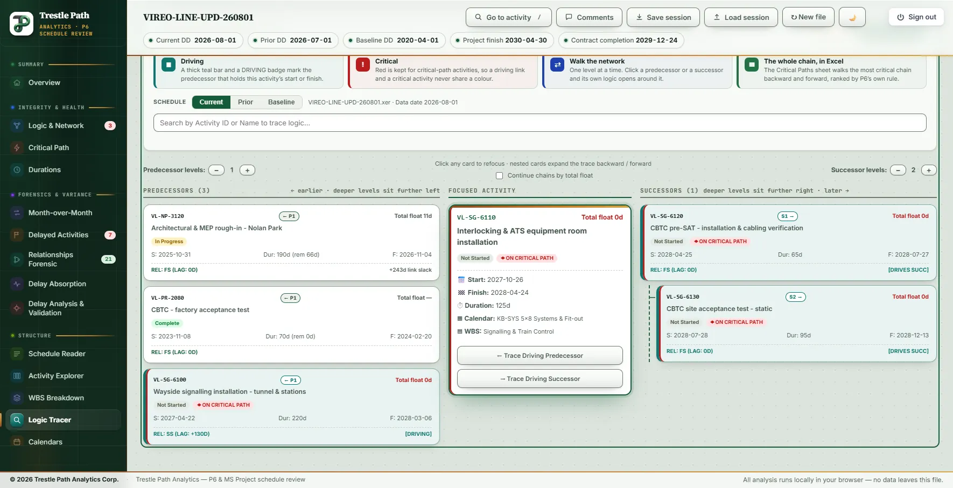
Task: Increase predecessor levels with plus button
Action: pos(247,170)
